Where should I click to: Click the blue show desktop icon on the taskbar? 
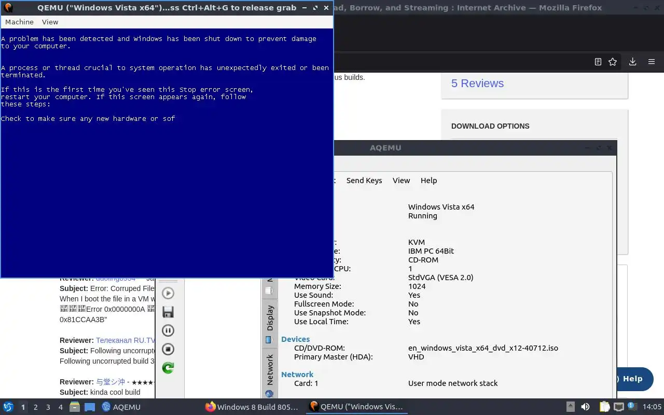(89, 407)
